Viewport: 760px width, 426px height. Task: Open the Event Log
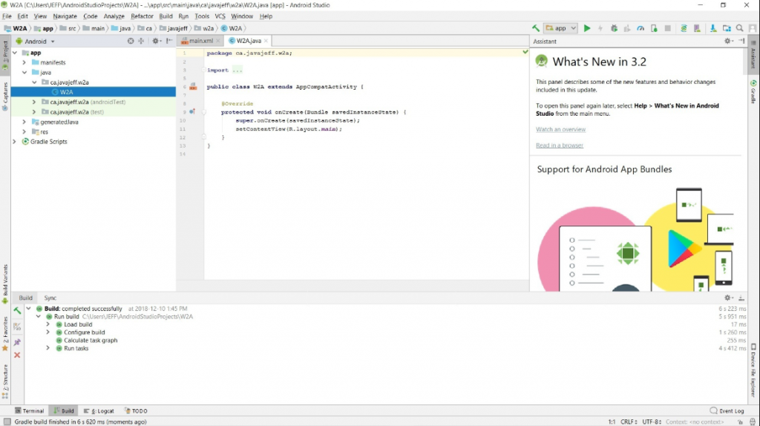click(x=727, y=410)
